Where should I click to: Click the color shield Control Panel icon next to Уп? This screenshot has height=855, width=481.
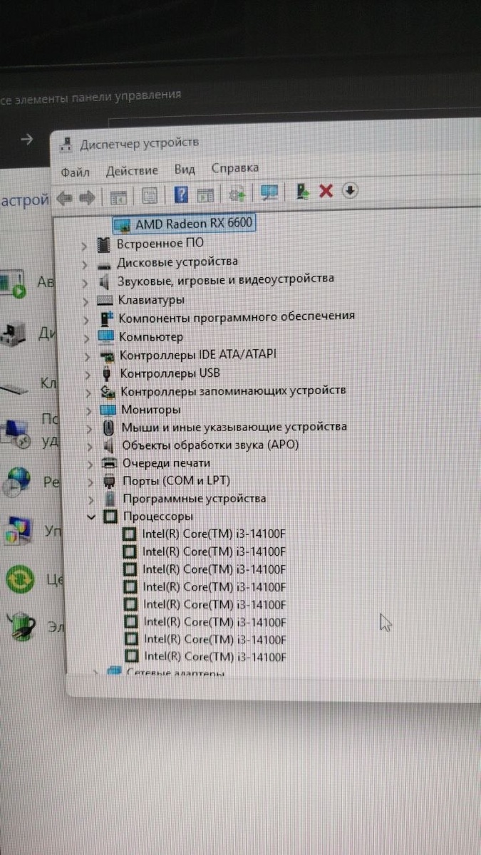[17, 529]
